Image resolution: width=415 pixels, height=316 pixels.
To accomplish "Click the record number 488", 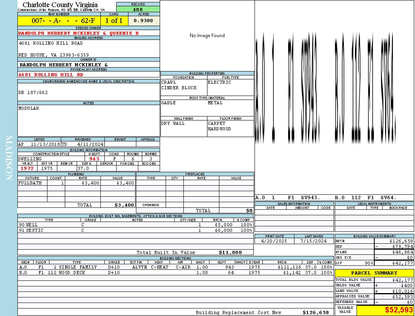I will pyautogui.click(x=138, y=9).
